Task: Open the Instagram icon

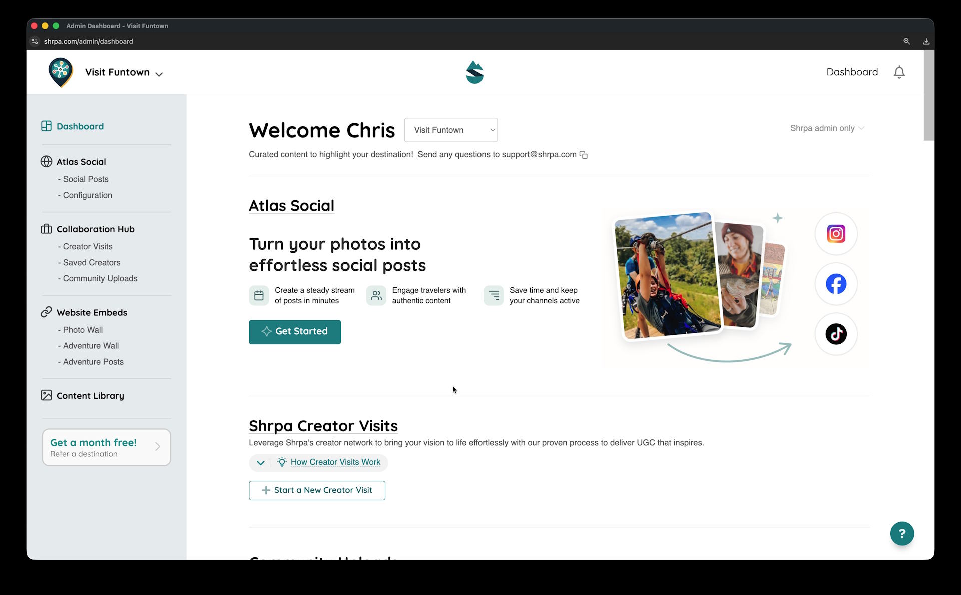Action: pos(836,234)
